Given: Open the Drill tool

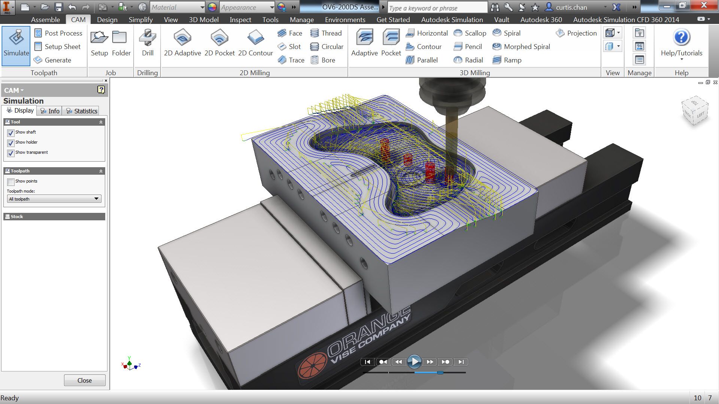Looking at the screenshot, I should tap(147, 42).
